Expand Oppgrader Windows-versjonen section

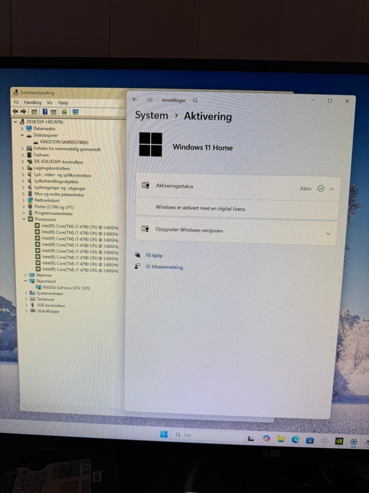[328, 233]
